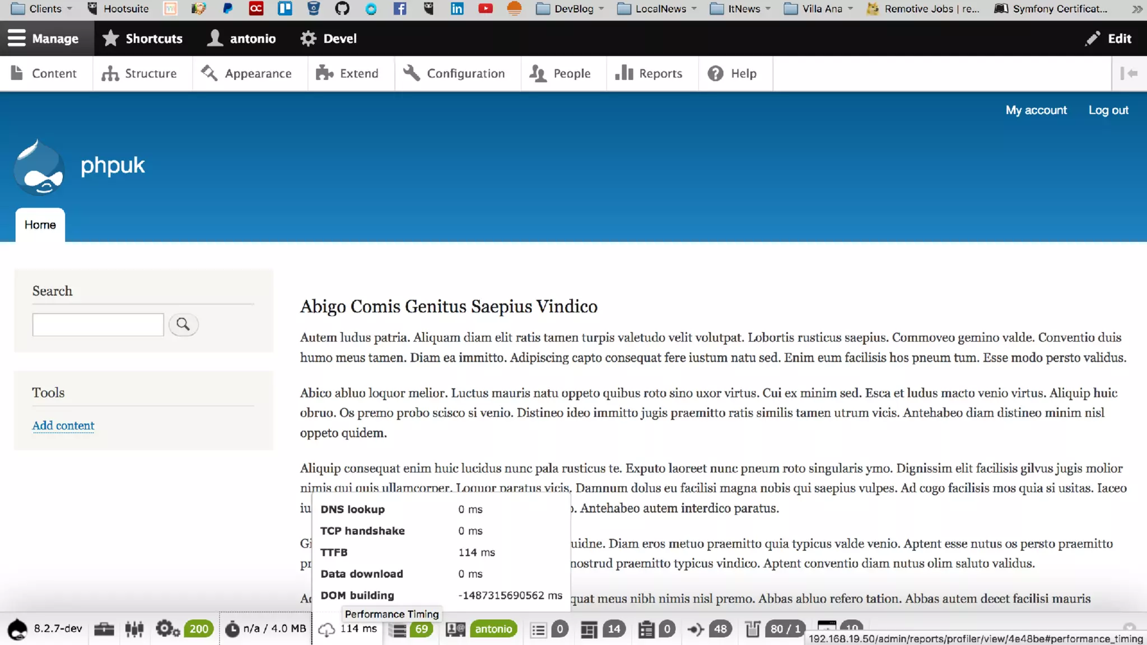Click inside the Search text field
Viewport: 1147px width, 645px height.
tap(98, 325)
